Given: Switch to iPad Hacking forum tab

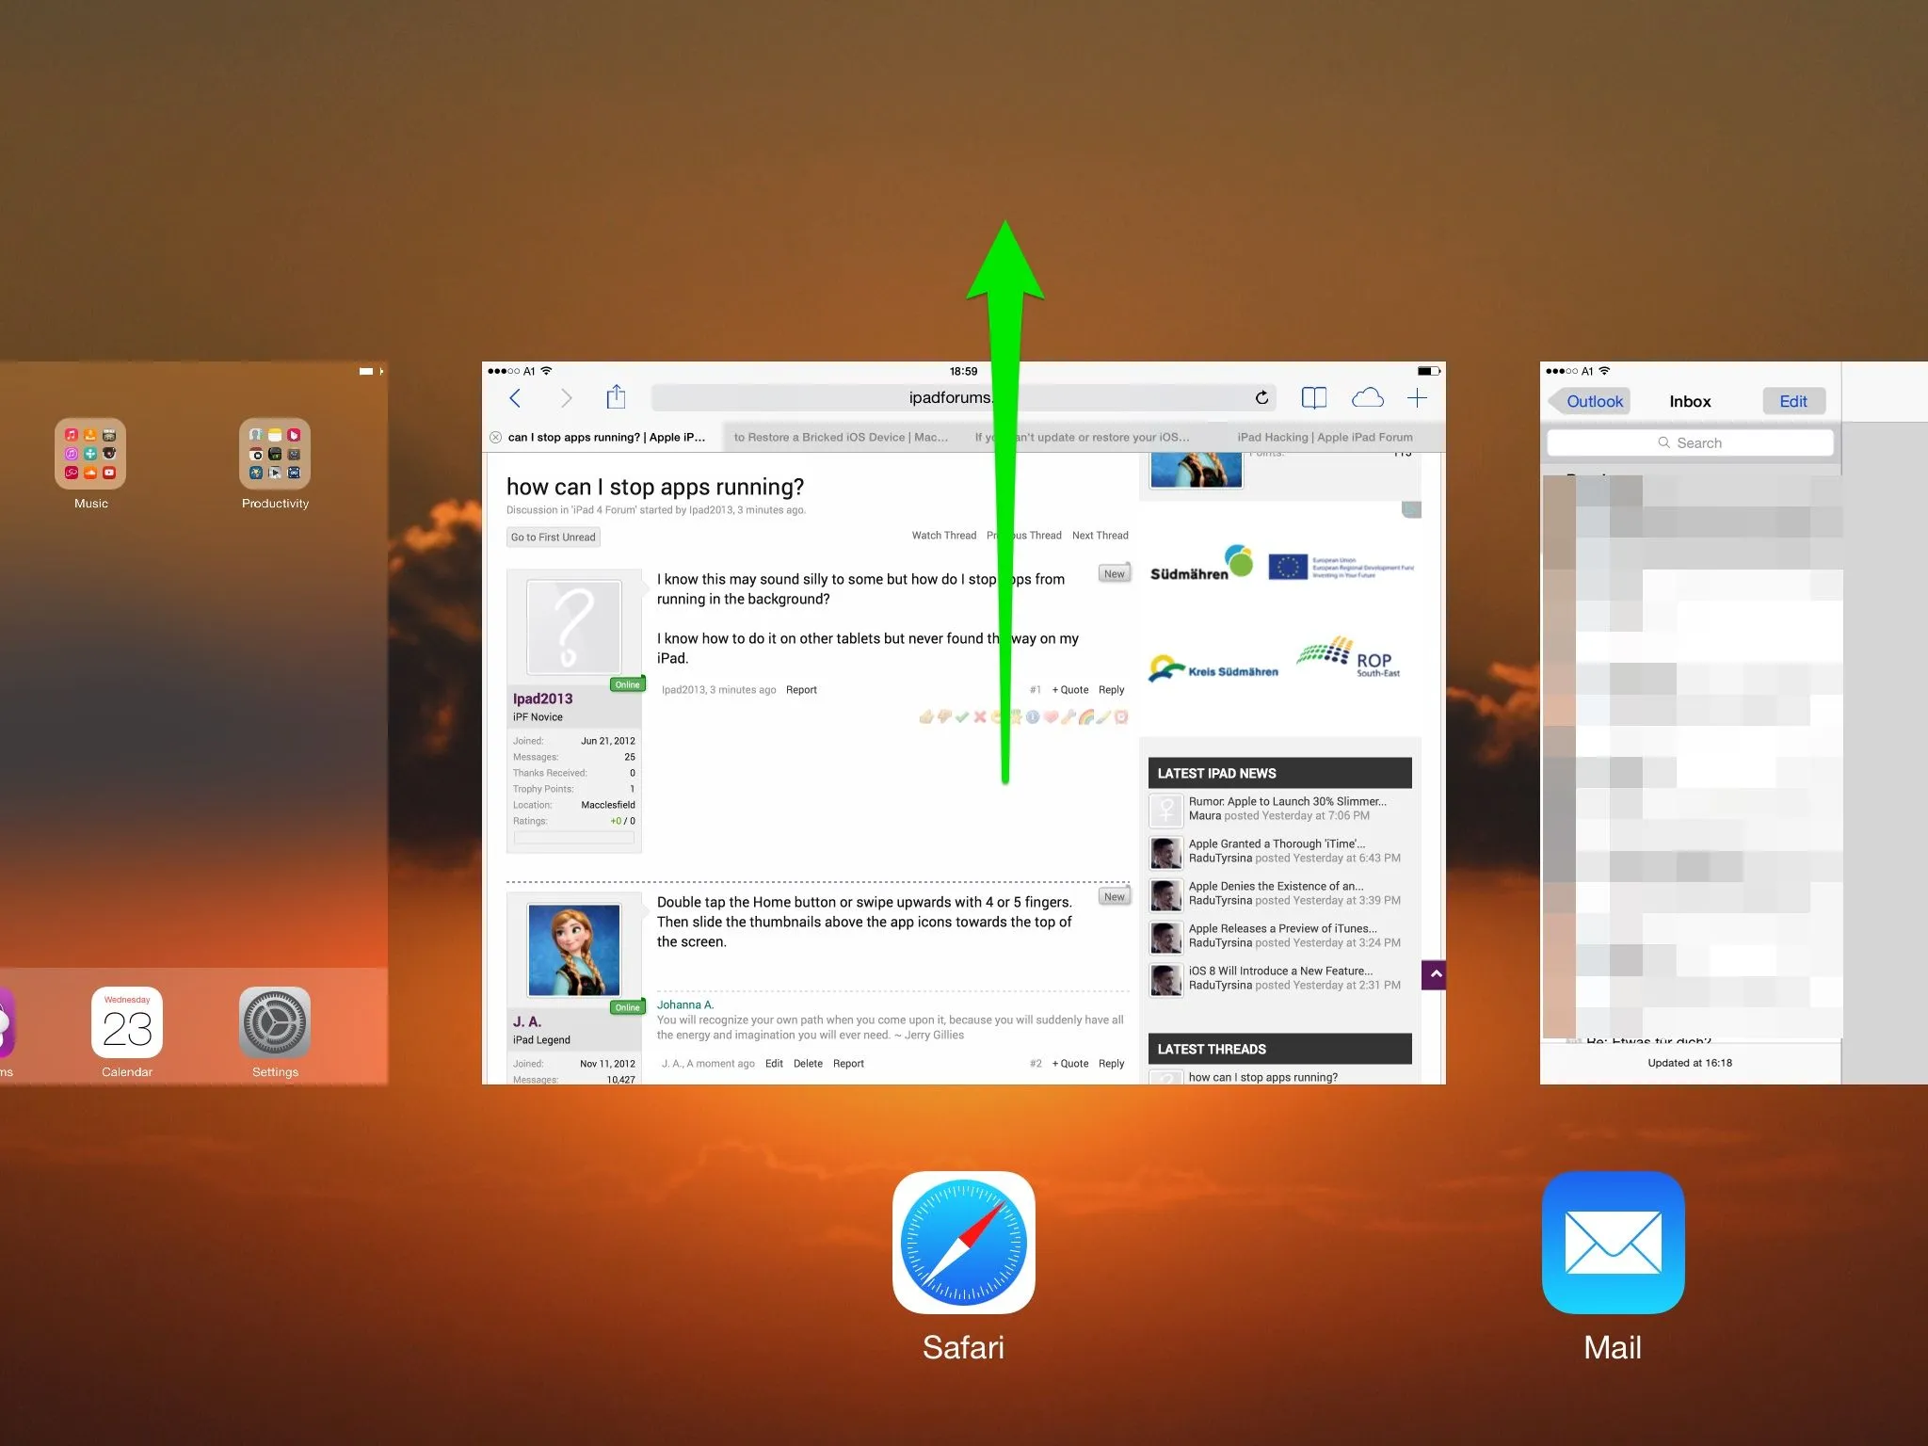Looking at the screenshot, I should click(x=1325, y=437).
